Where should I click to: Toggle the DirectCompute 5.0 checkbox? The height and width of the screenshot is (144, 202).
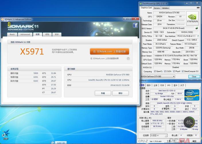(x=183, y=71)
